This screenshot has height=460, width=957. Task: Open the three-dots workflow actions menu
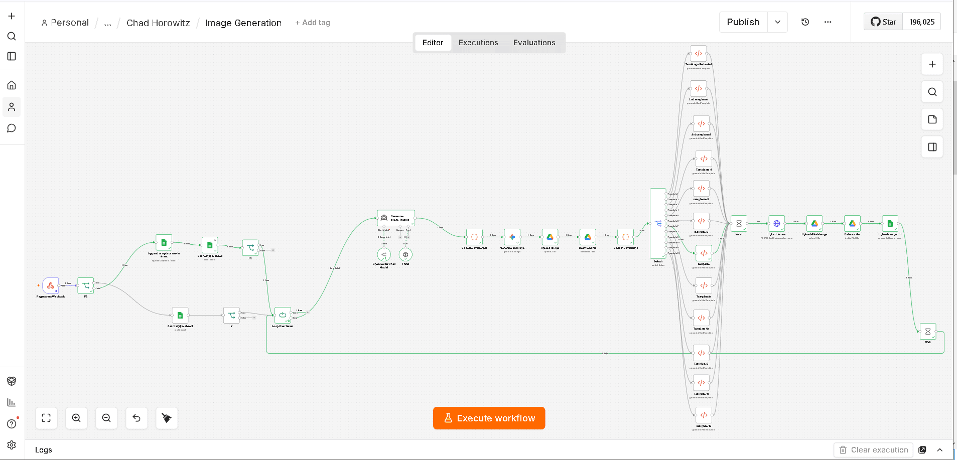click(x=828, y=22)
